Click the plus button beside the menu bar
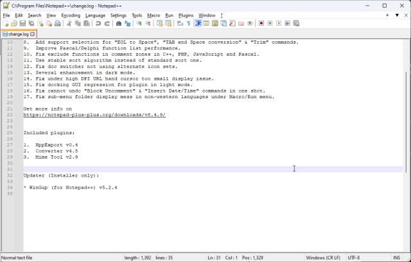This screenshot has width=411, height=262. [x=387, y=15]
